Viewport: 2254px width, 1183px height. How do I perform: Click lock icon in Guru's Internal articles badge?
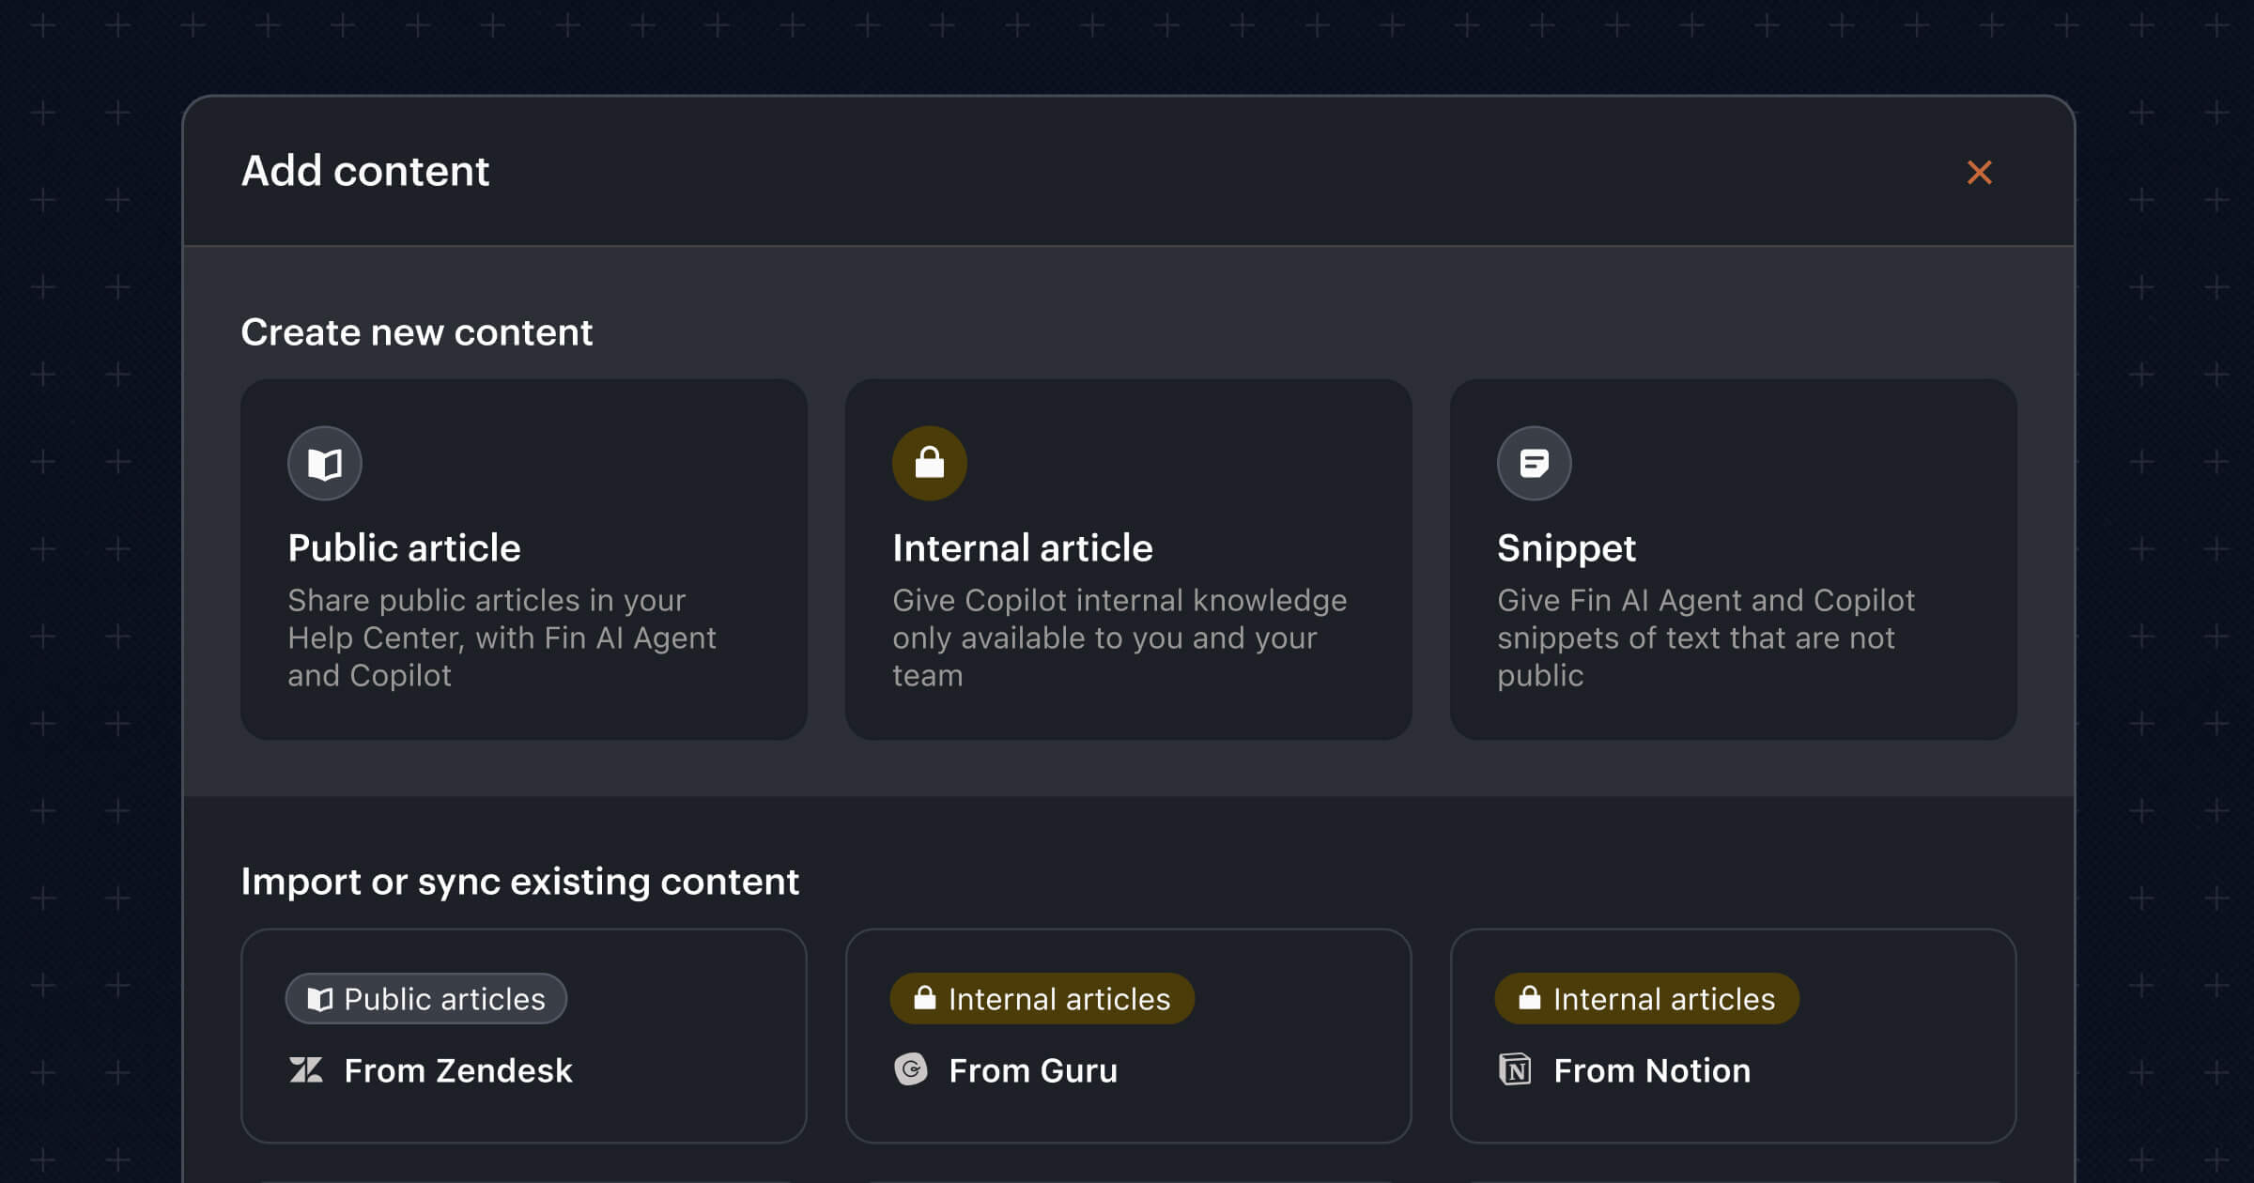pyautogui.click(x=925, y=997)
